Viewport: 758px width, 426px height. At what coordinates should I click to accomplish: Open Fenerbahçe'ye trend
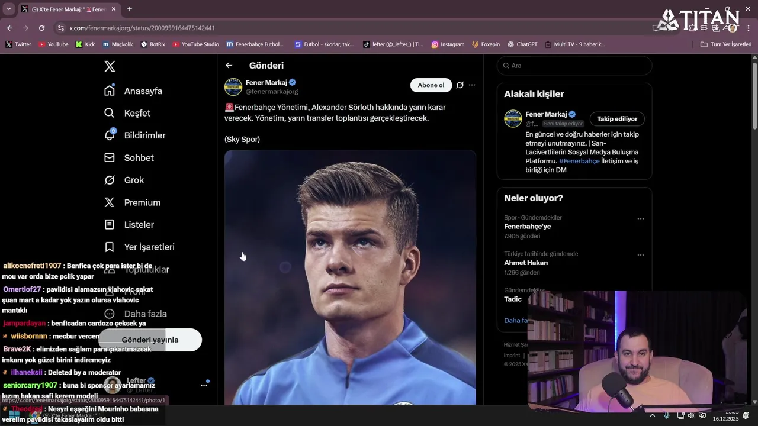pyautogui.click(x=528, y=227)
